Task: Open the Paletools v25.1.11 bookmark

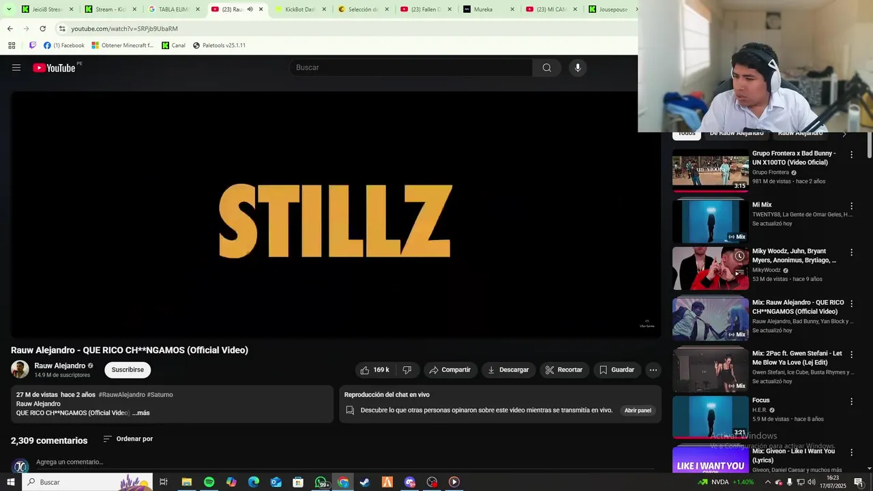Action: click(219, 46)
